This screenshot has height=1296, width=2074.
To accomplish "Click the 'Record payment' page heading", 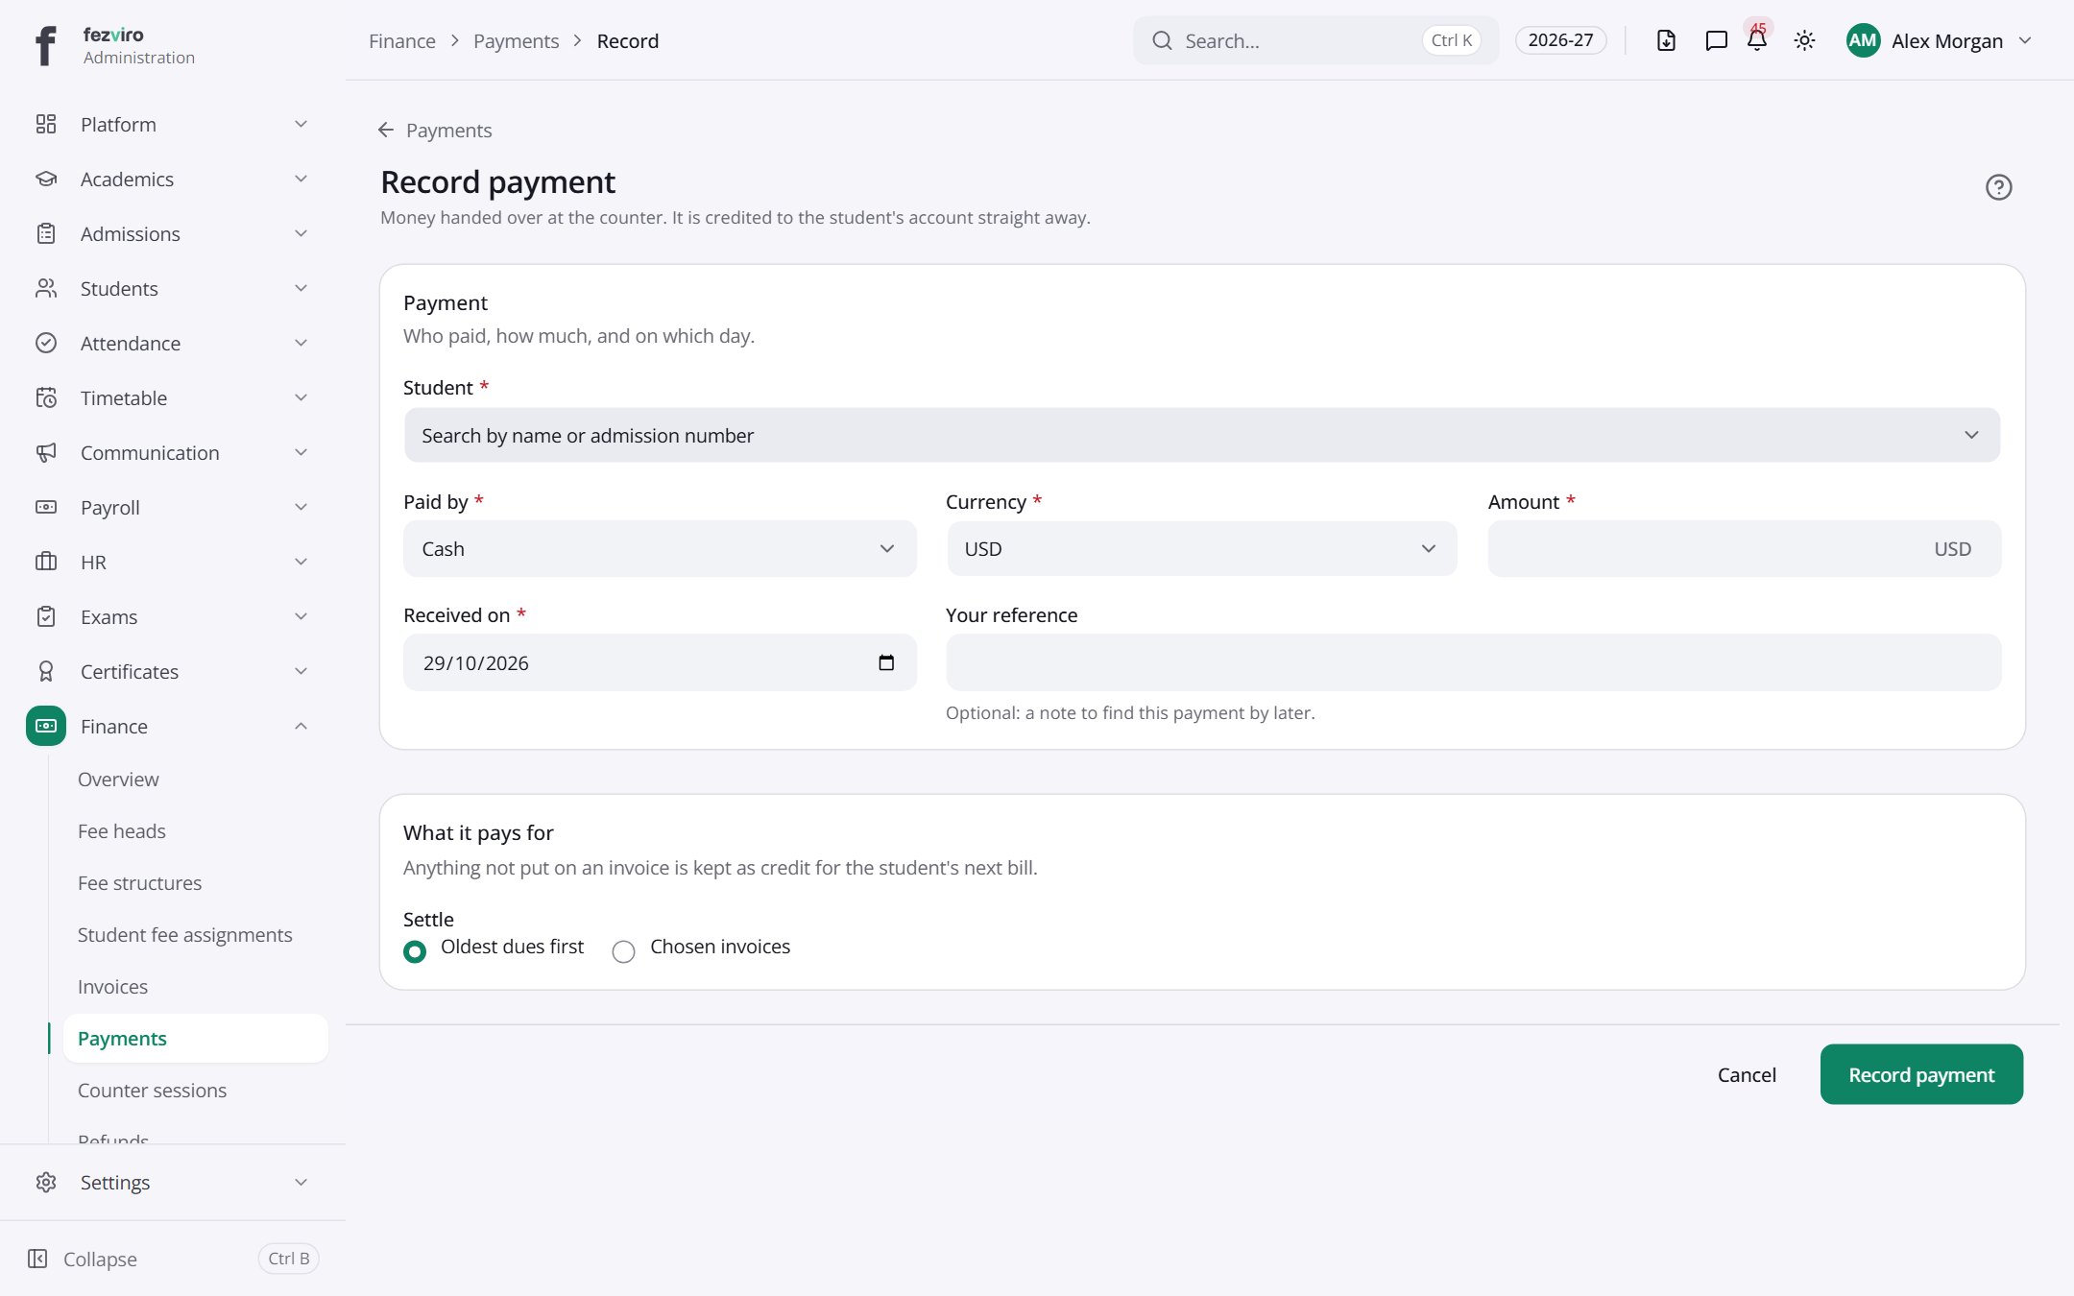I will click(x=497, y=181).
